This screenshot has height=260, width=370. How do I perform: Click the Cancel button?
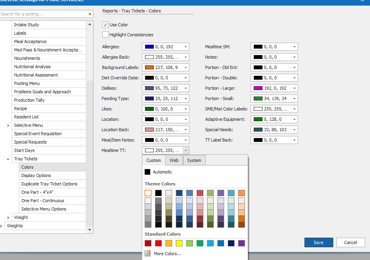tap(350, 242)
